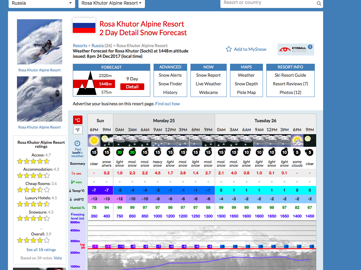Open Live Weather under Now
This screenshot has width=361, height=270.
pos(208,84)
